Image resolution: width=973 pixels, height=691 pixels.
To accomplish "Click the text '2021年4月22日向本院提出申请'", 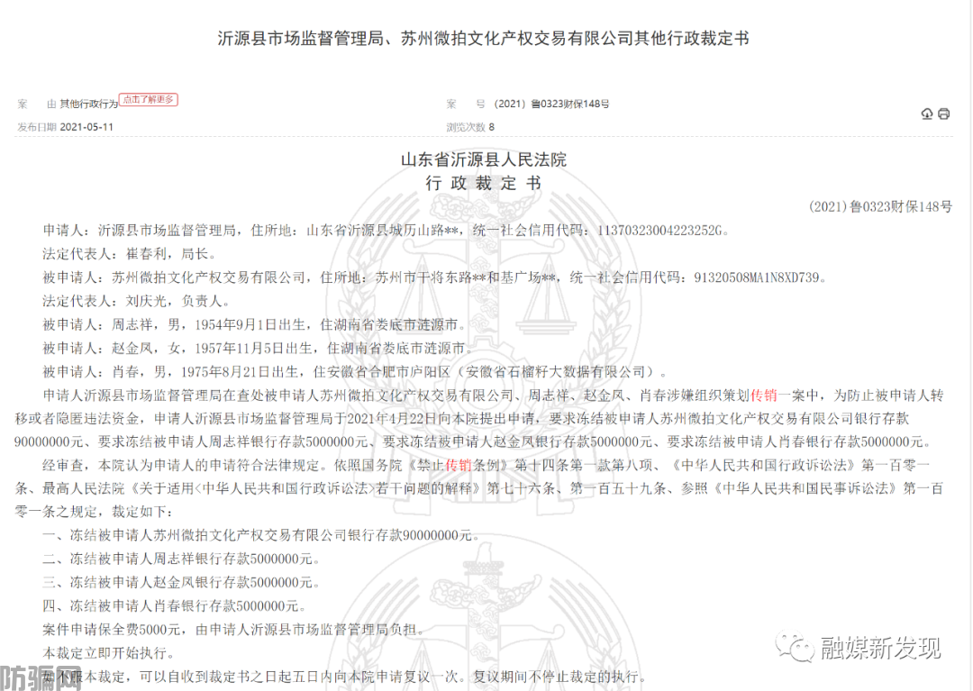I will [x=441, y=419].
